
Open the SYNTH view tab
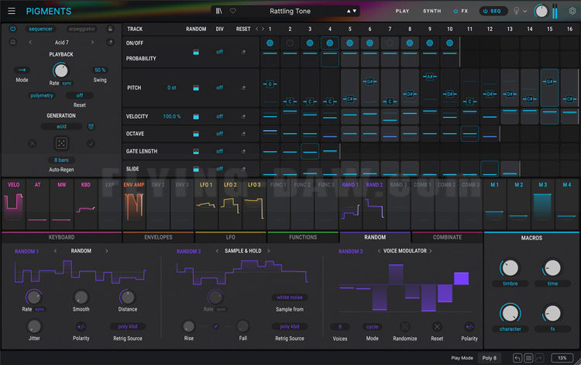431,12
